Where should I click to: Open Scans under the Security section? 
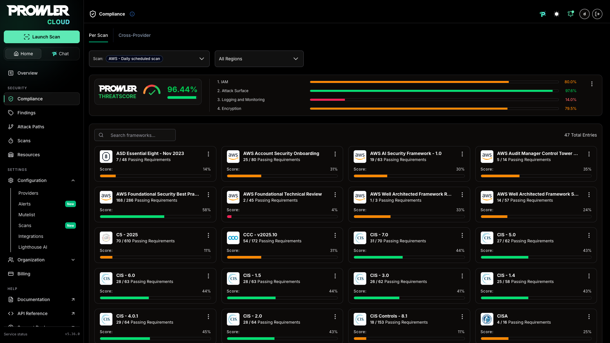pos(42,141)
